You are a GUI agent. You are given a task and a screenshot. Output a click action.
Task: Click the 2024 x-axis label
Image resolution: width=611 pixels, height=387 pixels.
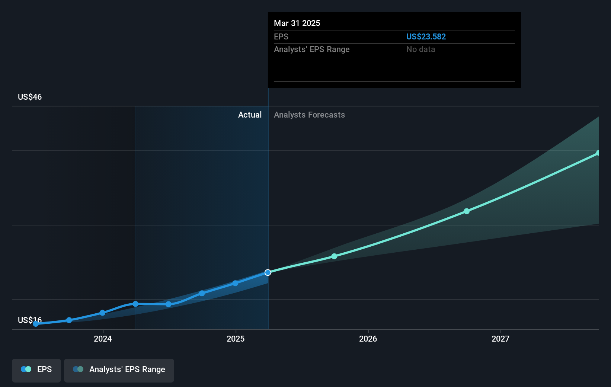pos(103,339)
